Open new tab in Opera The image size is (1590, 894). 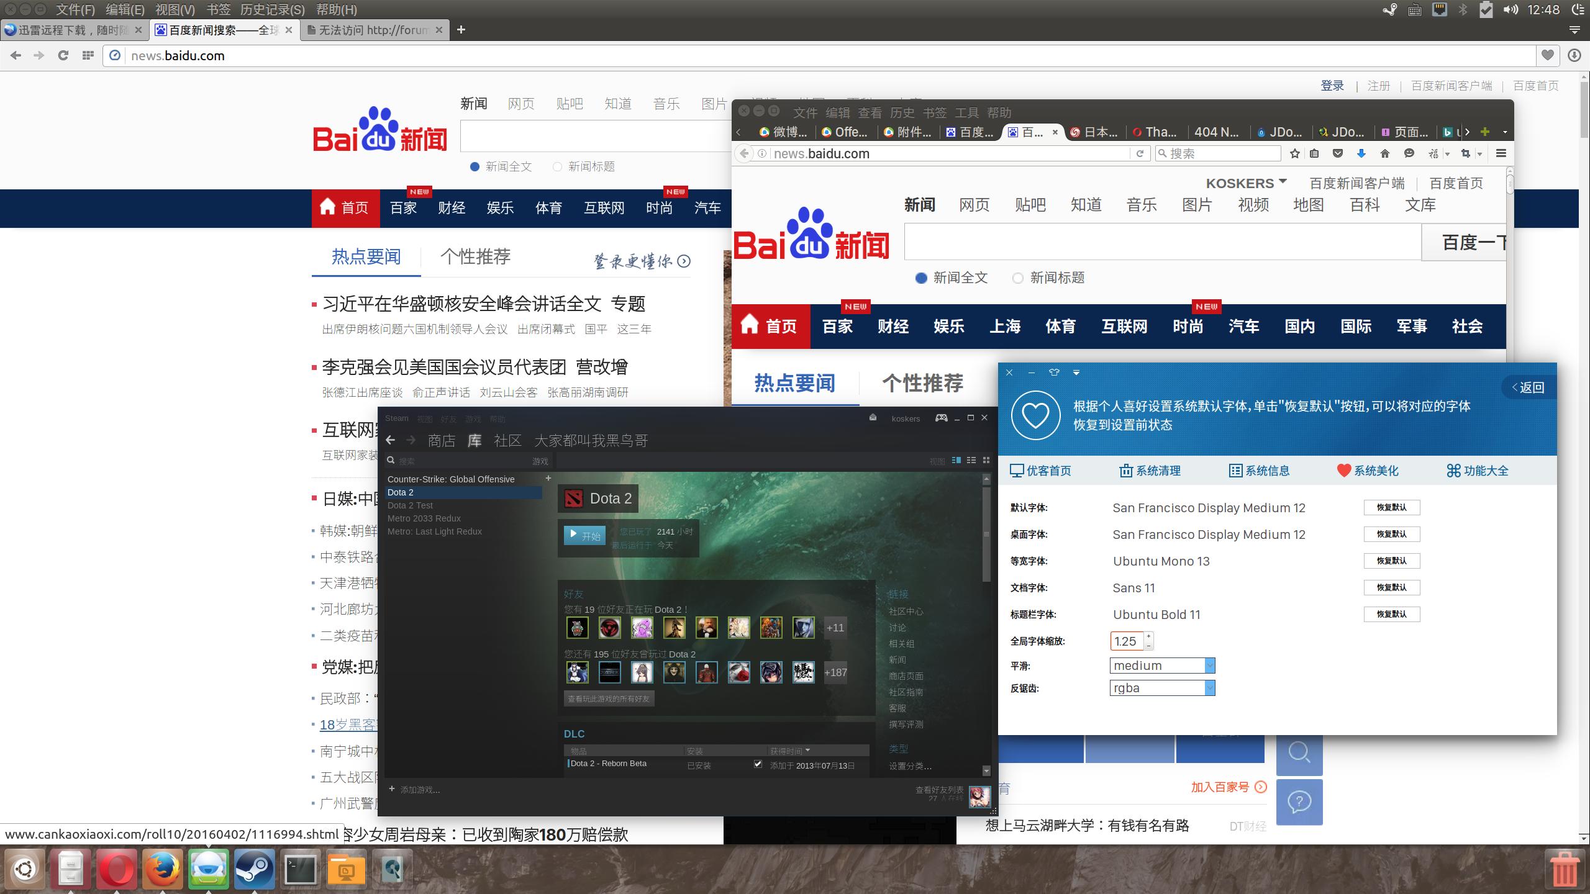click(461, 29)
